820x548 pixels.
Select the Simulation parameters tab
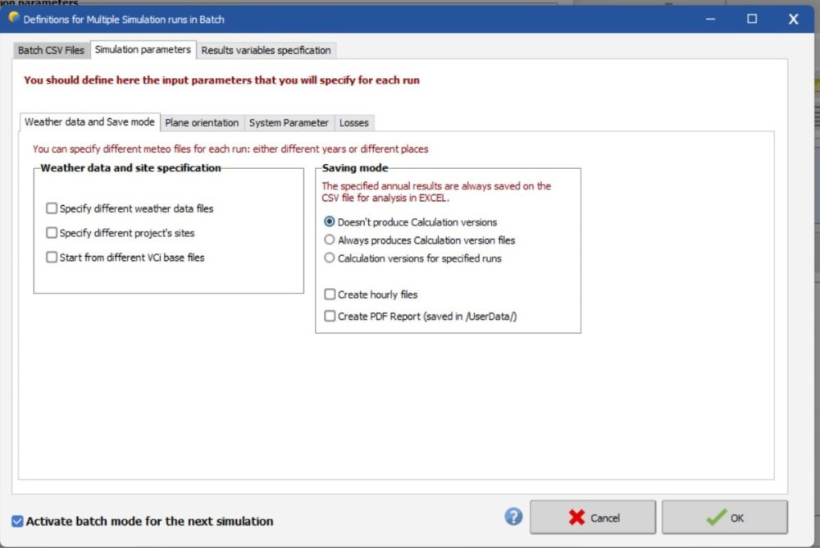click(x=143, y=49)
